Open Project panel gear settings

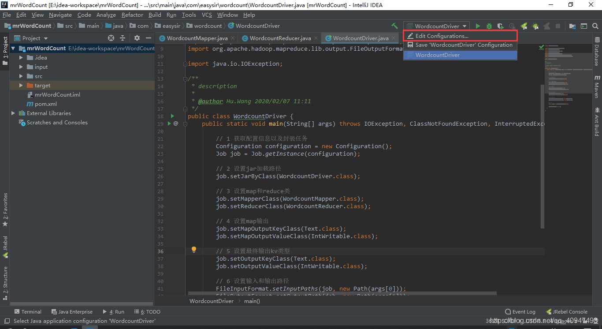coord(137,38)
